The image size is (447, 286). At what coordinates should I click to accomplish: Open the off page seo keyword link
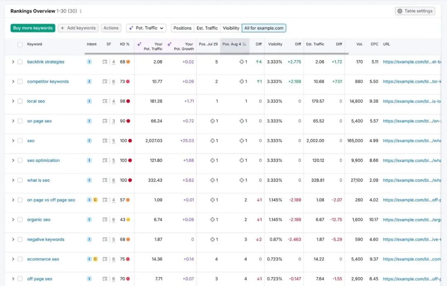tap(40, 279)
